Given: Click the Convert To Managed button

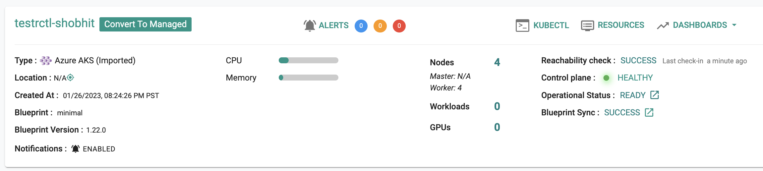Looking at the screenshot, I should pyautogui.click(x=146, y=24).
